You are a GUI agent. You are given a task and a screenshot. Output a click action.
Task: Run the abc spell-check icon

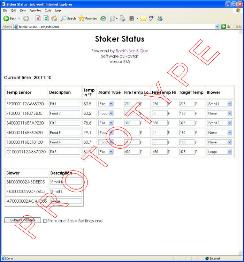[x=151, y=18]
